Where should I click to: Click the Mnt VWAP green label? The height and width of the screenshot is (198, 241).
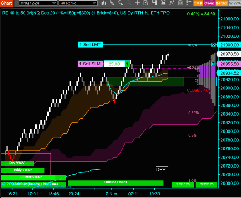[34, 178]
